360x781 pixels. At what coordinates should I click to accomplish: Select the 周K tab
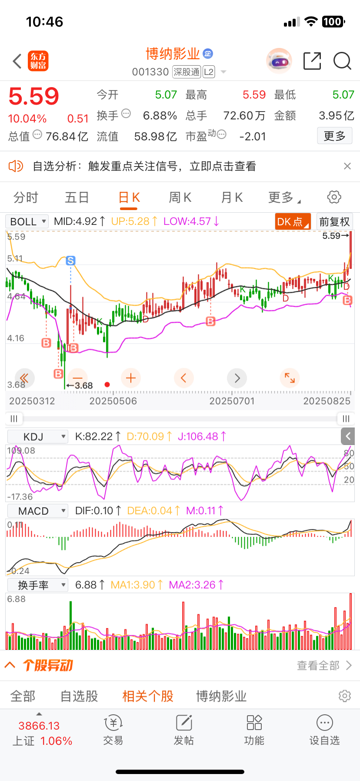click(x=180, y=197)
